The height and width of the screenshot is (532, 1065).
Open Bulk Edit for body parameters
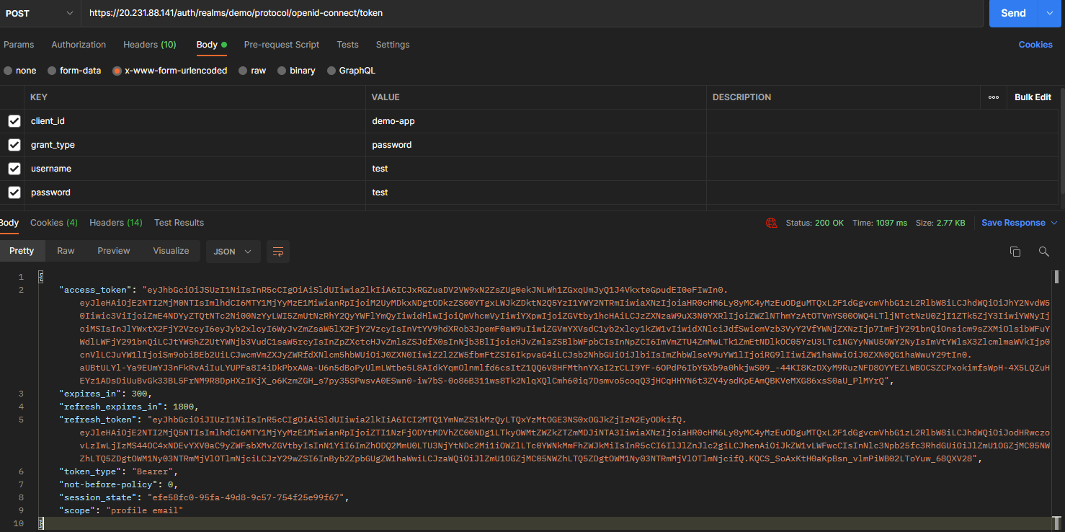click(1032, 97)
